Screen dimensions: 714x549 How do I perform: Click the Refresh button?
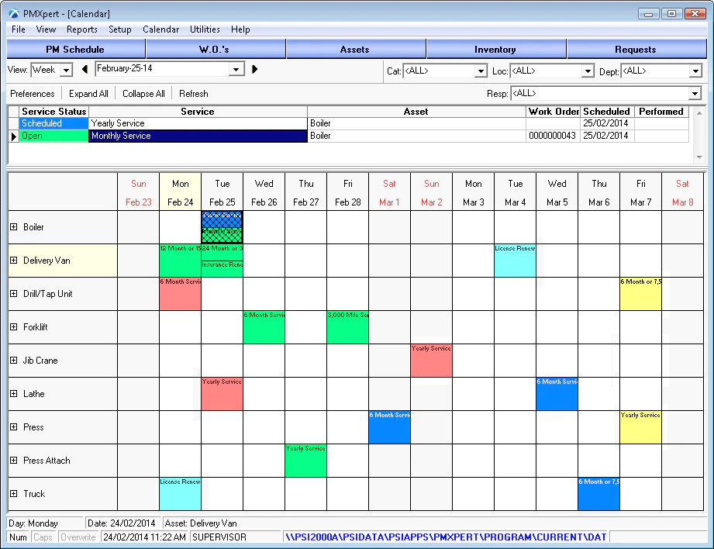pyautogui.click(x=194, y=94)
